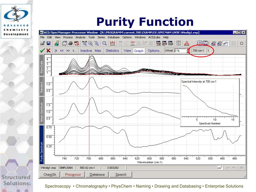Viewport: 256px width, 192px height.
Task: Click the TMS database toolbar icon
Action: point(170,43)
